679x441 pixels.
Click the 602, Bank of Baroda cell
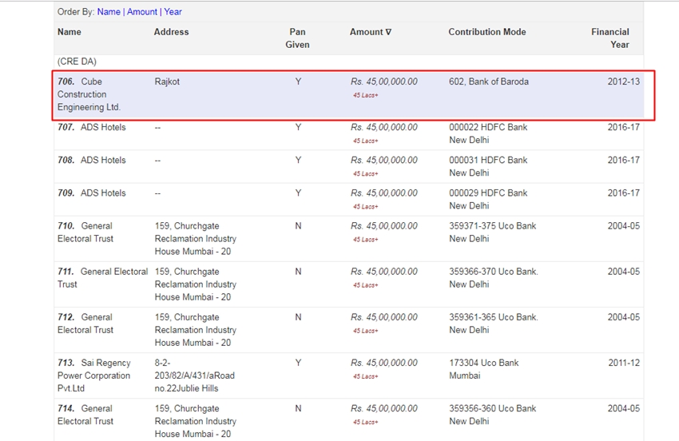pos(488,81)
